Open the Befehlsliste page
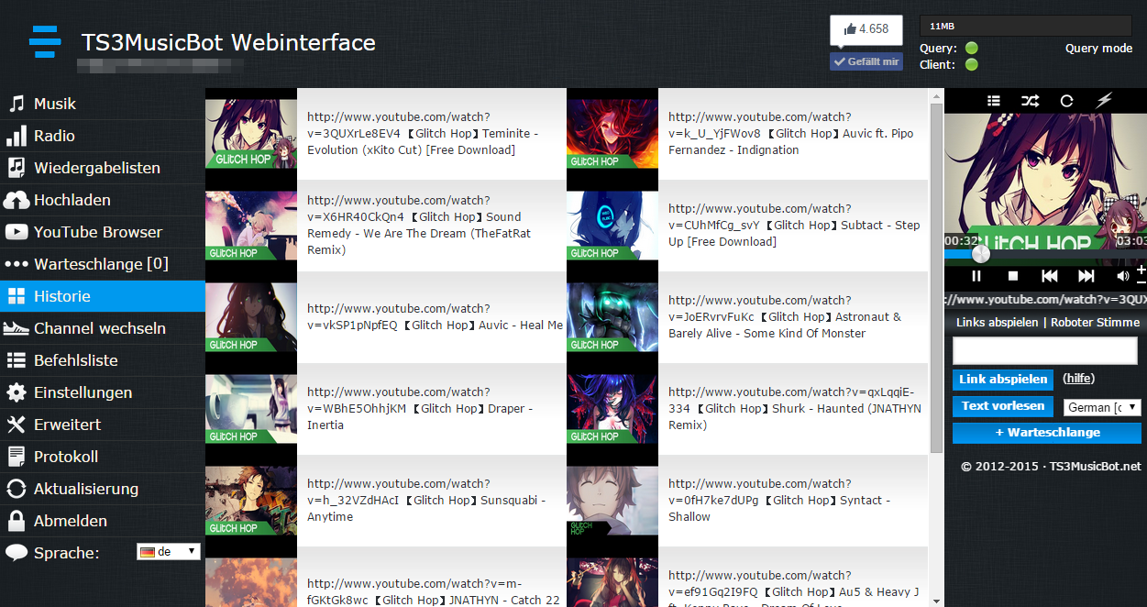 coord(103,360)
